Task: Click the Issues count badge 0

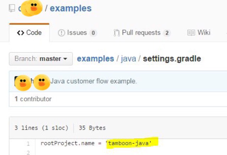Action: pyautogui.click(x=93, y=33)
